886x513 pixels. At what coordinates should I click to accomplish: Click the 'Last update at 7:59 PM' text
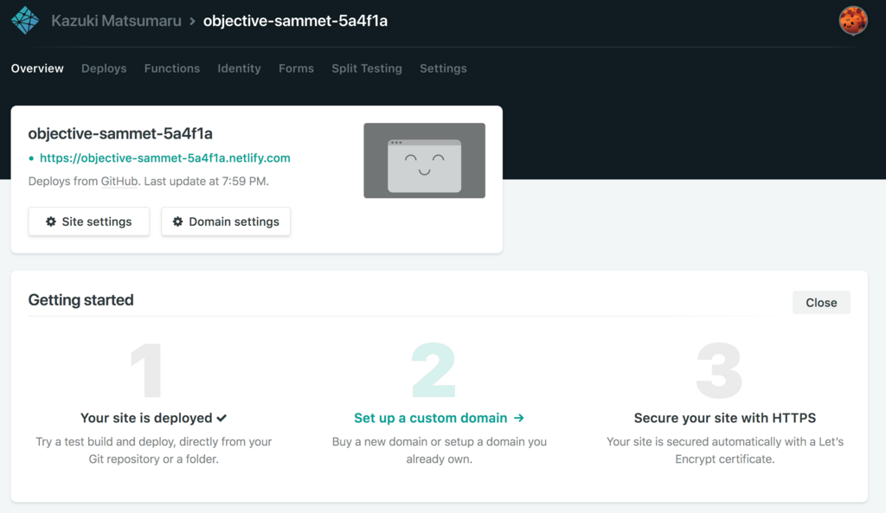click(x=206, y=182)
